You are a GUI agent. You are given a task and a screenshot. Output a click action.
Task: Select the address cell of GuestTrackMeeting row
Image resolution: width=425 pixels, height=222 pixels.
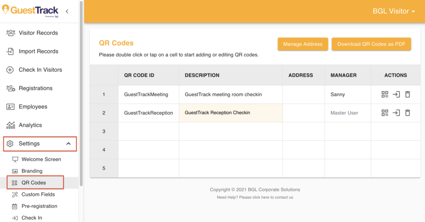coord(303,95)
